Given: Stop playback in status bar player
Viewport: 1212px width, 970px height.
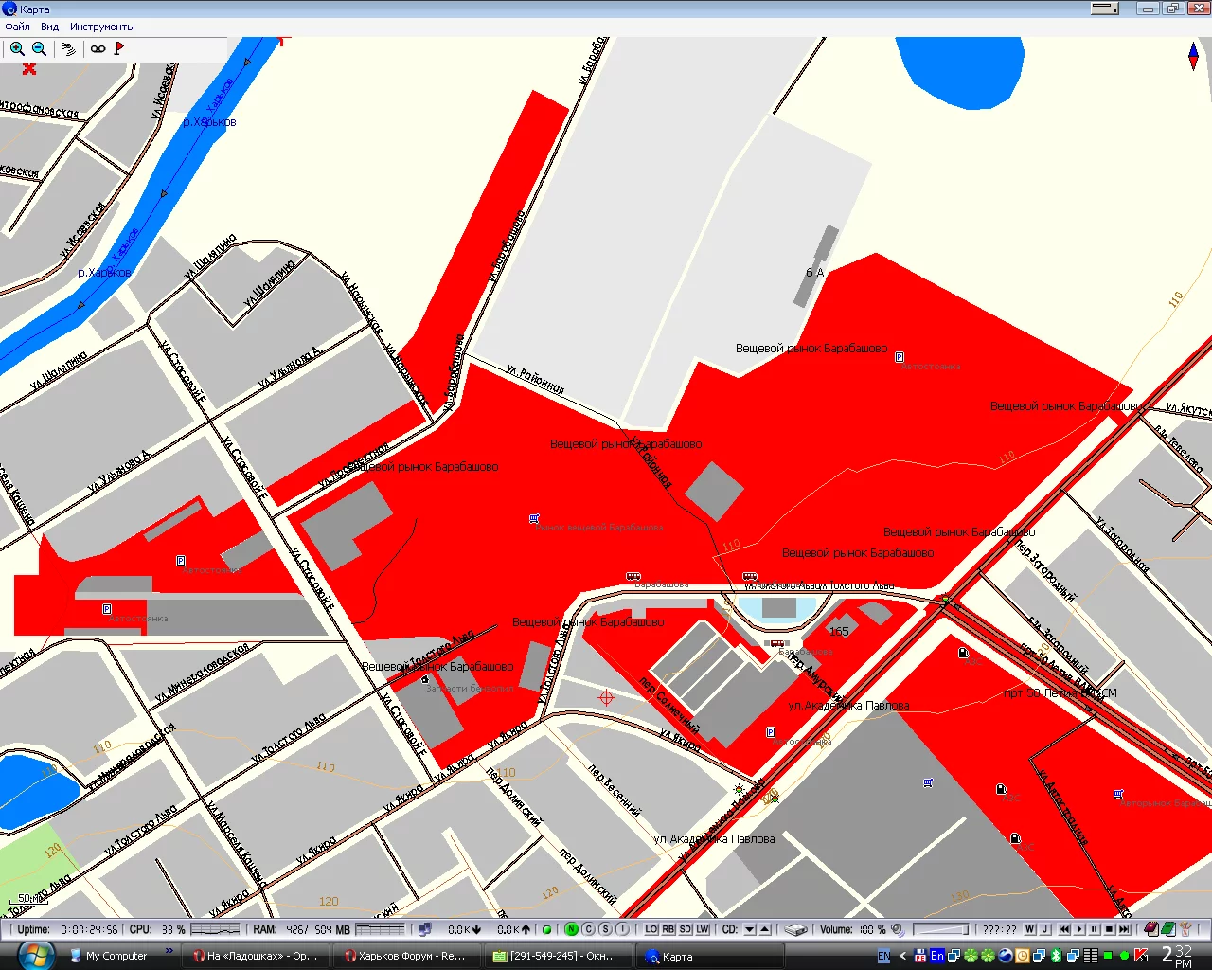Looking at the screenshot, I should 1109,929.
